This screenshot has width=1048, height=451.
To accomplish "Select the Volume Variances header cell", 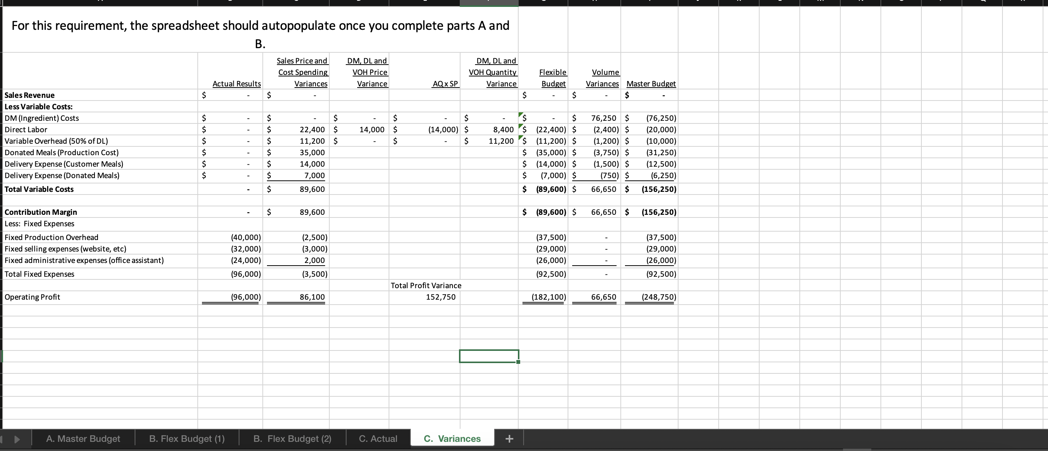I will point(602,78).
